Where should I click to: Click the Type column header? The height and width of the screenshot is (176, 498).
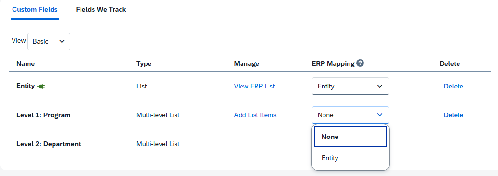click(144, 63)
